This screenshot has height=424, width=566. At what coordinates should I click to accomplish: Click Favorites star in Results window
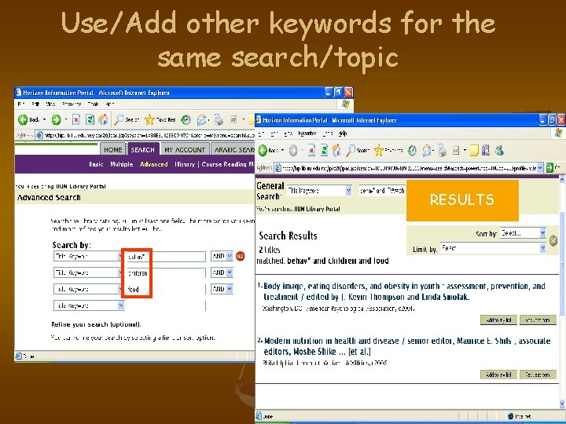click(x=378, y=150)
